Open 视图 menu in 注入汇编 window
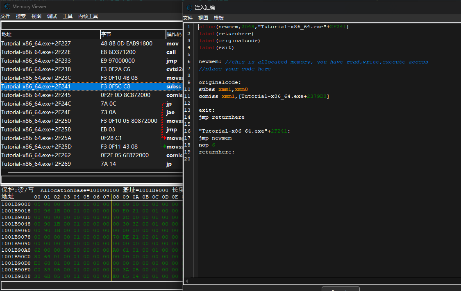 pos(203,18)
